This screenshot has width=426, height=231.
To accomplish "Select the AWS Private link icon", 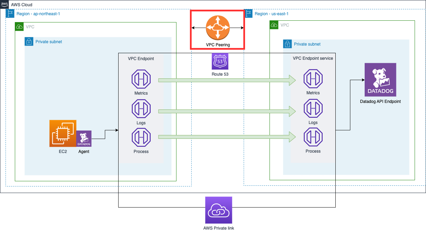I will [x=219, y=210].
